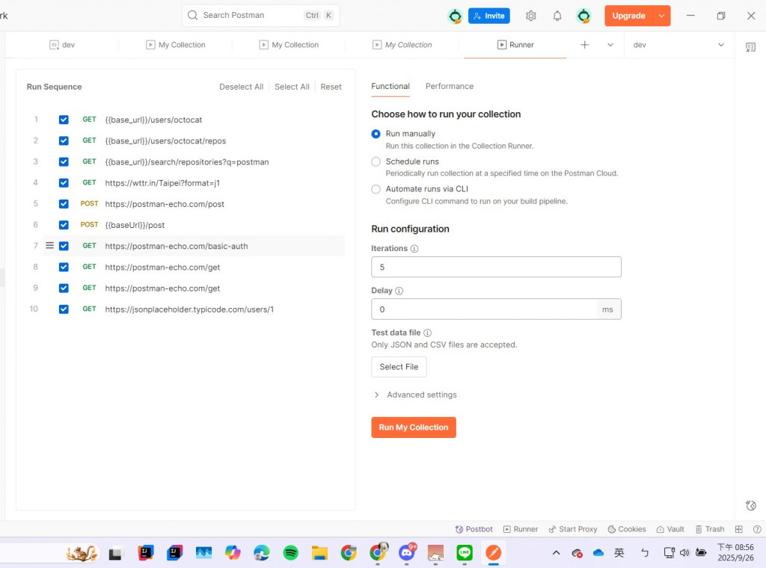Image resolution: width=766 pixels, height=568 pixels.
Task: Open the tab list chevron next to plus
Action: click(x=610, y=45)
